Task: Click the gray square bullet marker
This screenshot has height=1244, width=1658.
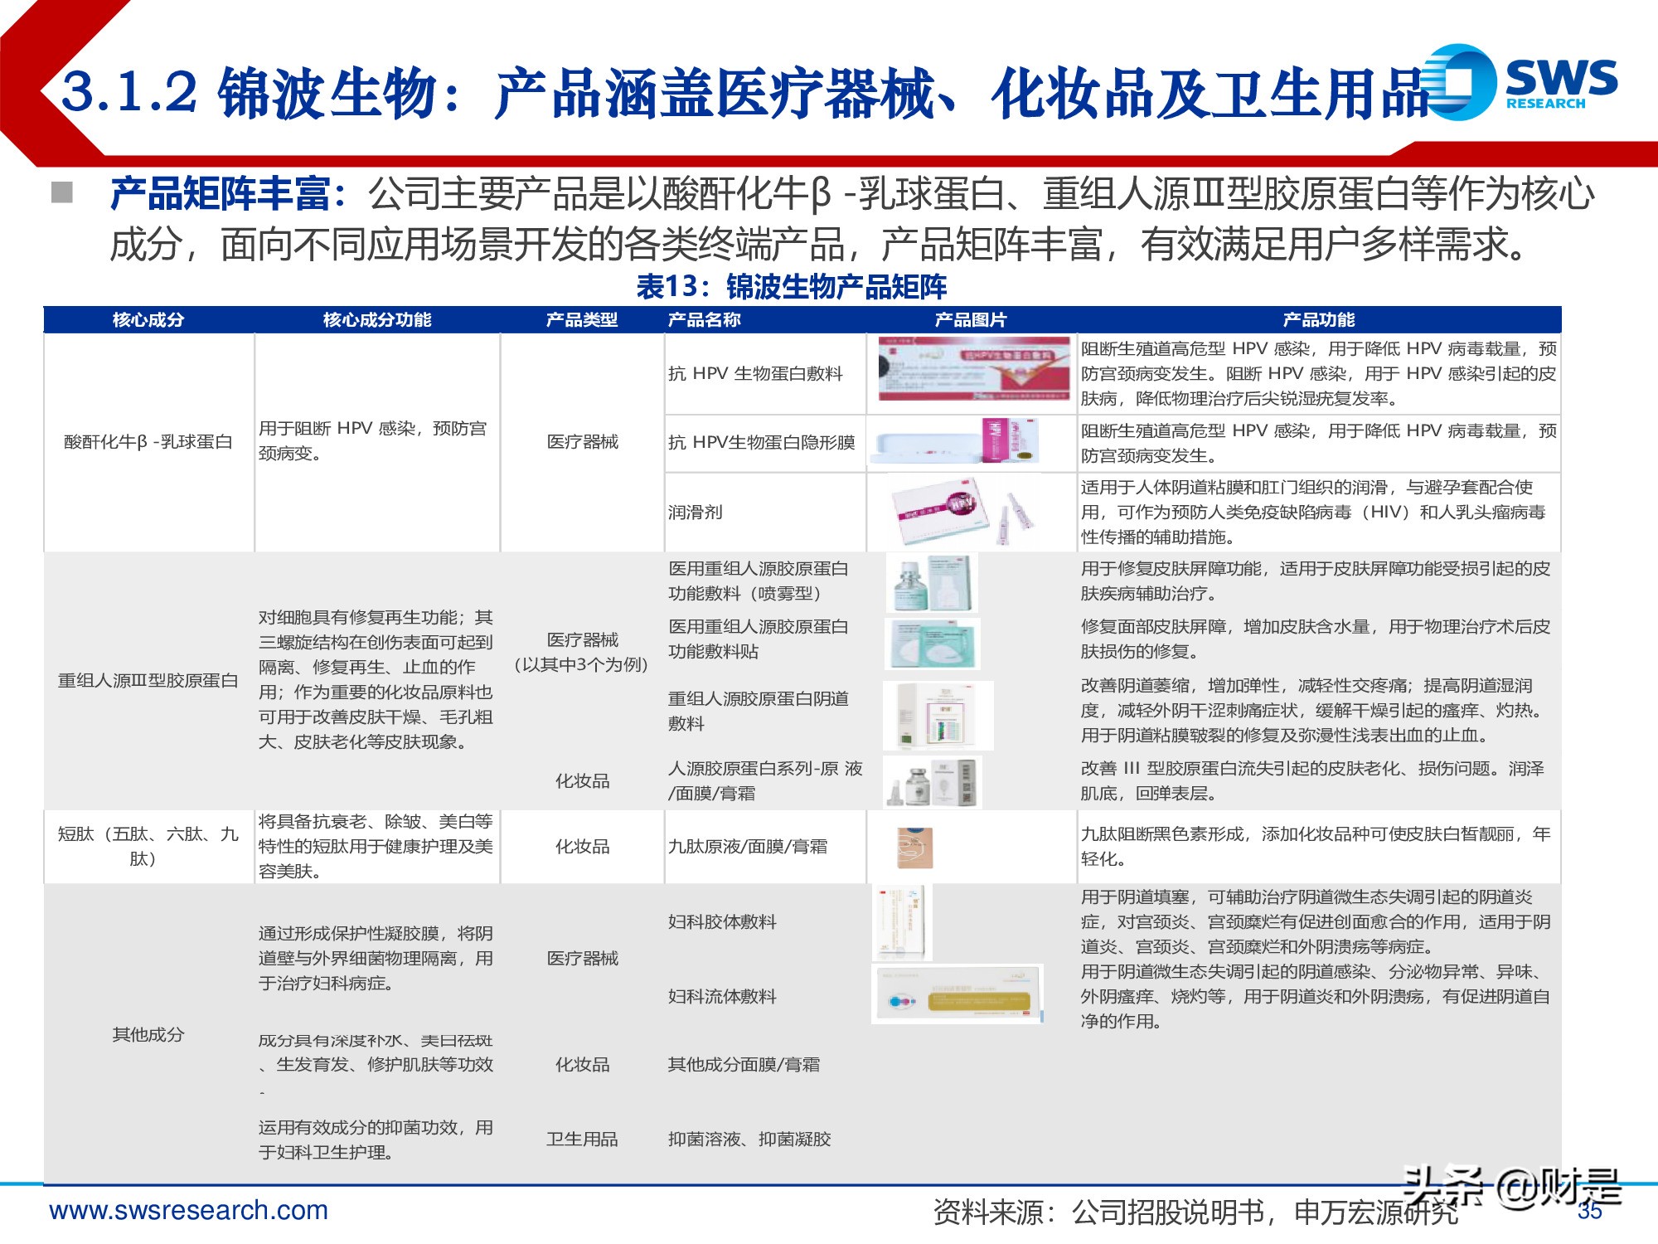Action: 61,192
